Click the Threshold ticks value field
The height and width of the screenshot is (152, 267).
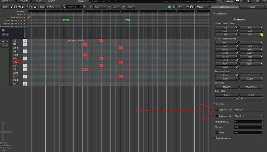coord(248,122)
